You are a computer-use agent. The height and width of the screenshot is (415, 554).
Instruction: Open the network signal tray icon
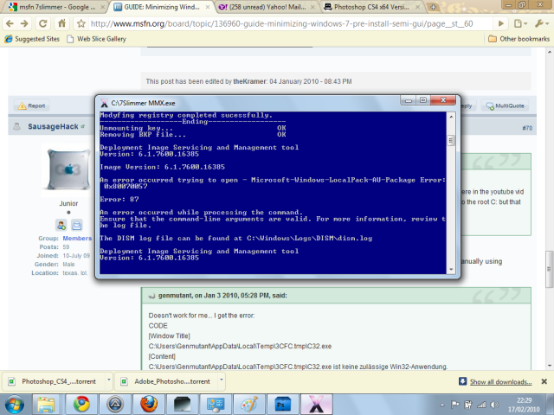point(481,405)
